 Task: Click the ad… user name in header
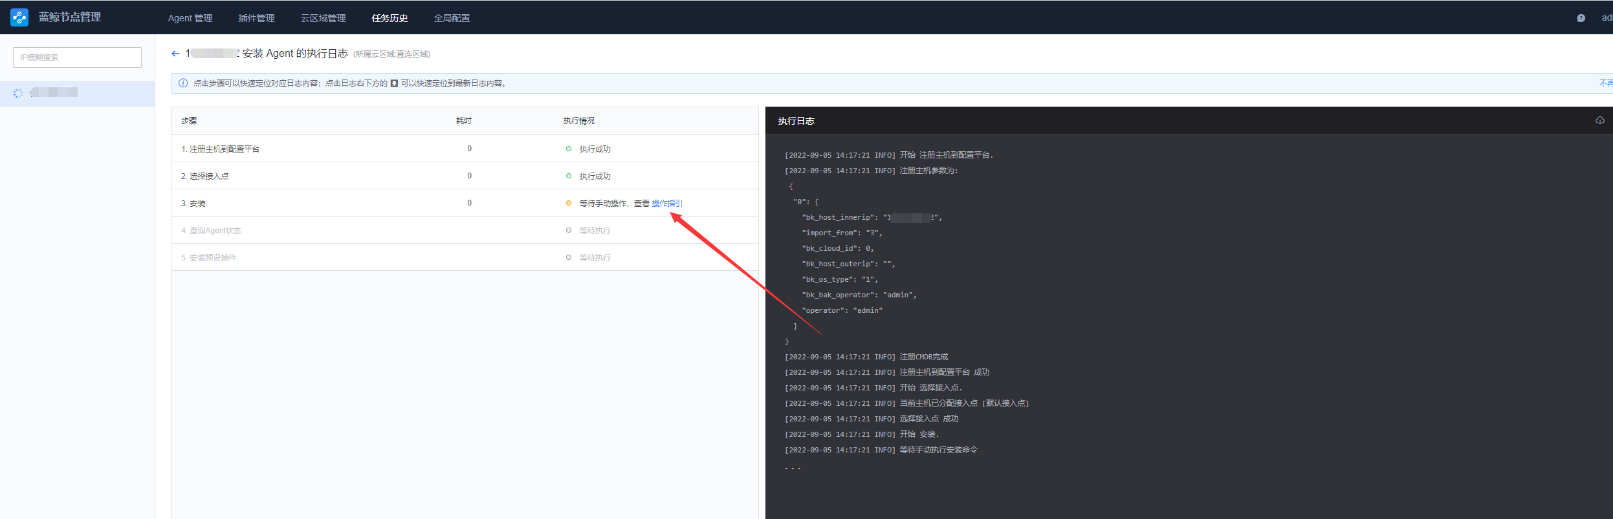[1607, 18]
